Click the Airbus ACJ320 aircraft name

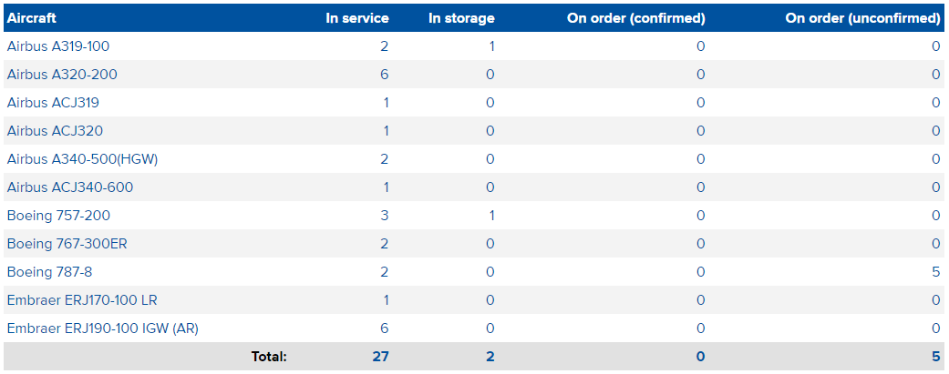tap(55, 130)
